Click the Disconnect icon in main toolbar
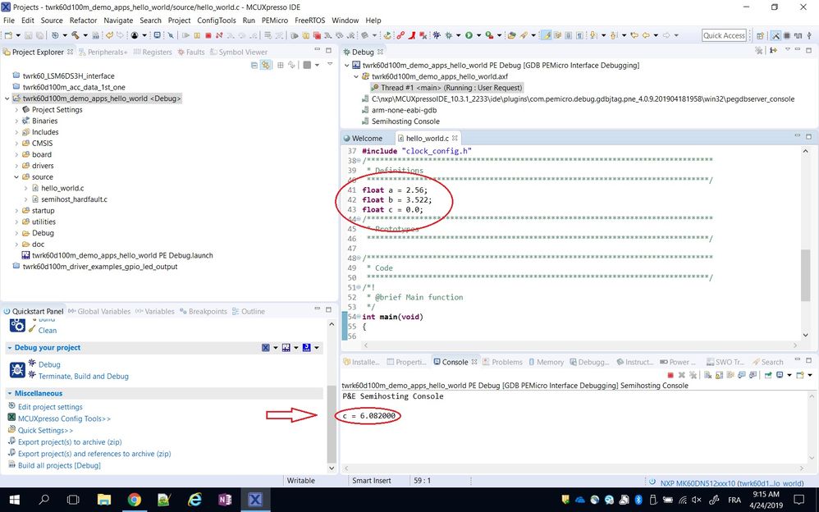The width and height of the screenshot is (819, 512). 219,35
